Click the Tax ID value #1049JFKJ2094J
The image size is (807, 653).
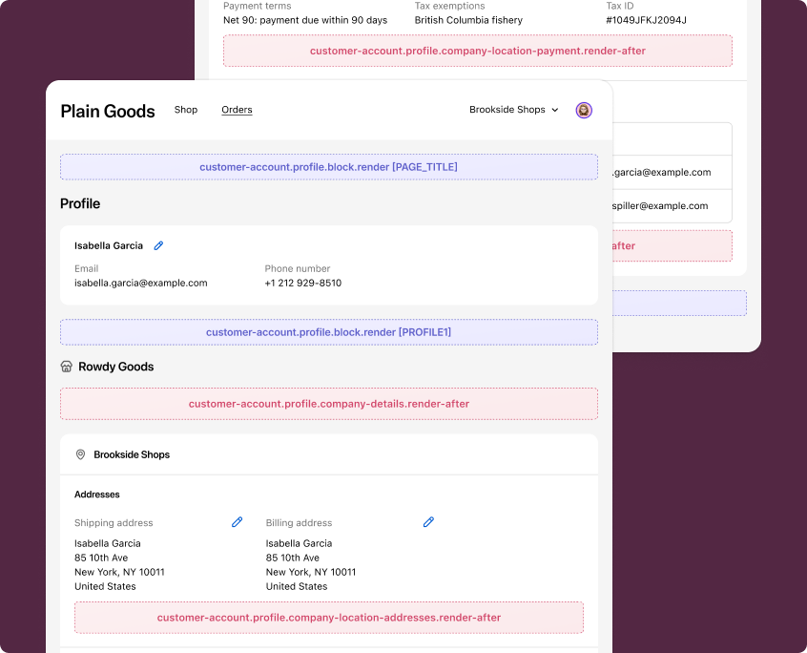coord(647,20)
